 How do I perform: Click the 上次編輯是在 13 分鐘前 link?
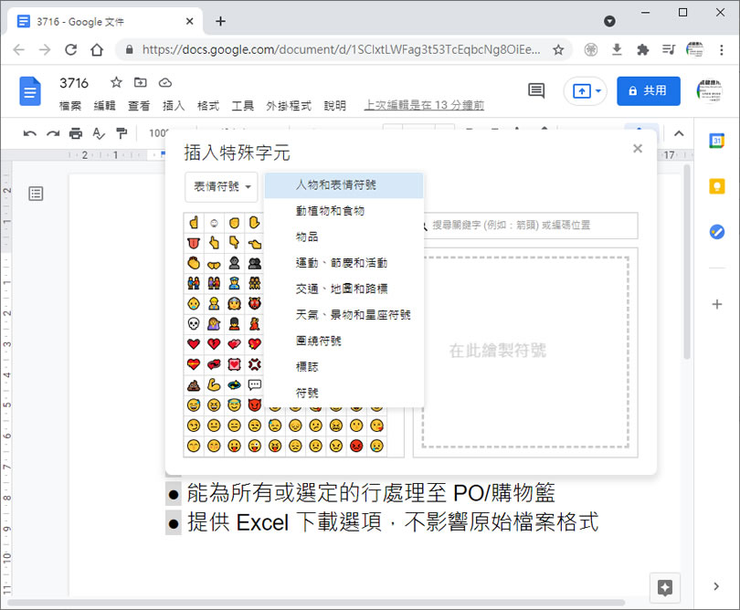tap(424, 106)
